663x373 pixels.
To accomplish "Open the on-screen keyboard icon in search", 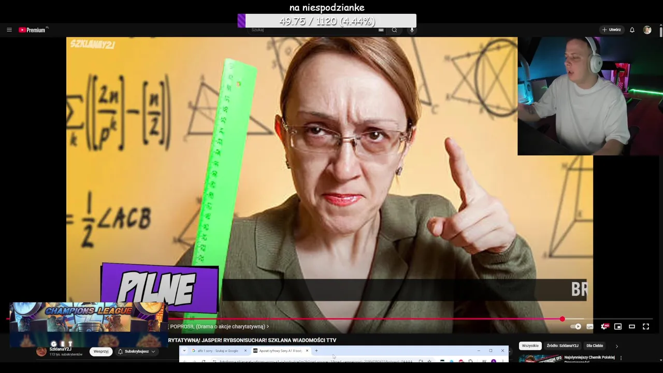I will coord(381,30).
